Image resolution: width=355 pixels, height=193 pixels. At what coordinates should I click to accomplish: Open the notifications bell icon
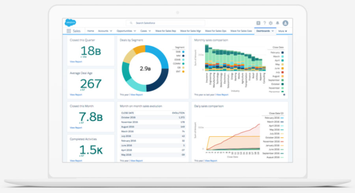(277, 23)
